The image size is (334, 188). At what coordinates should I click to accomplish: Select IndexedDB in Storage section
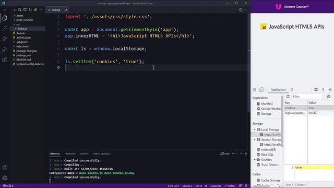(268, 150)
